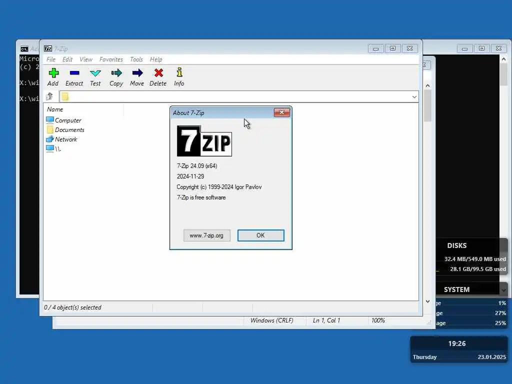Open the View menu
Viewport: 512px width, 384px height.
[x=86, y=59]
